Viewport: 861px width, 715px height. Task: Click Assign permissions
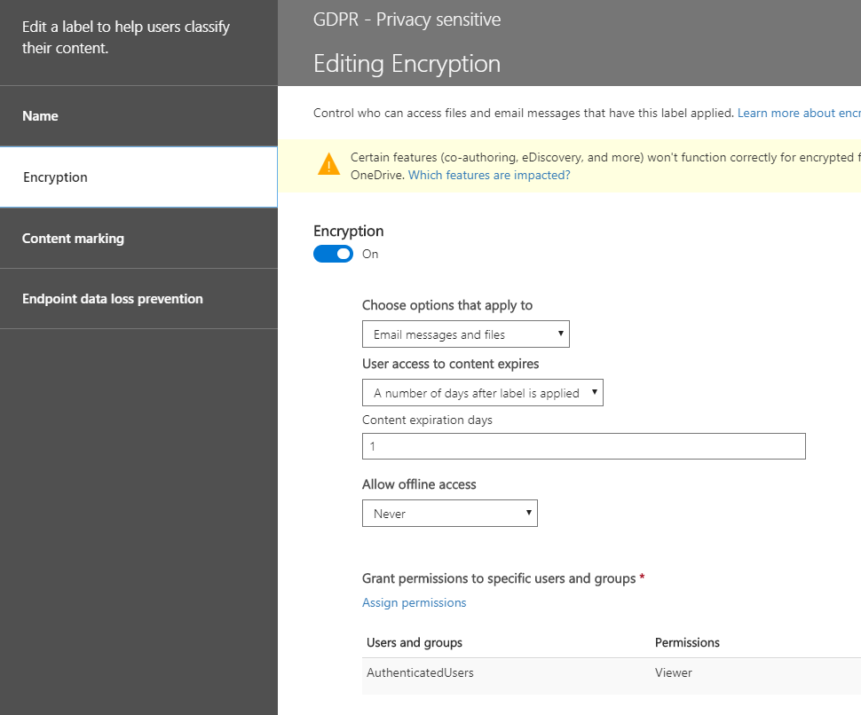click(414, 602)
